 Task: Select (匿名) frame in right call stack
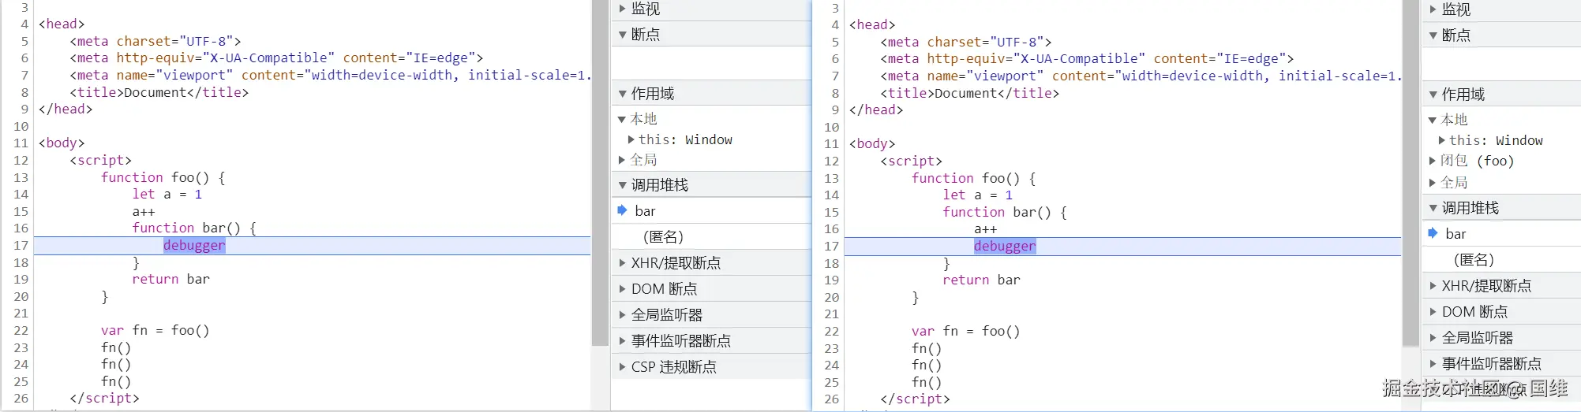(x=1501, y=260)
